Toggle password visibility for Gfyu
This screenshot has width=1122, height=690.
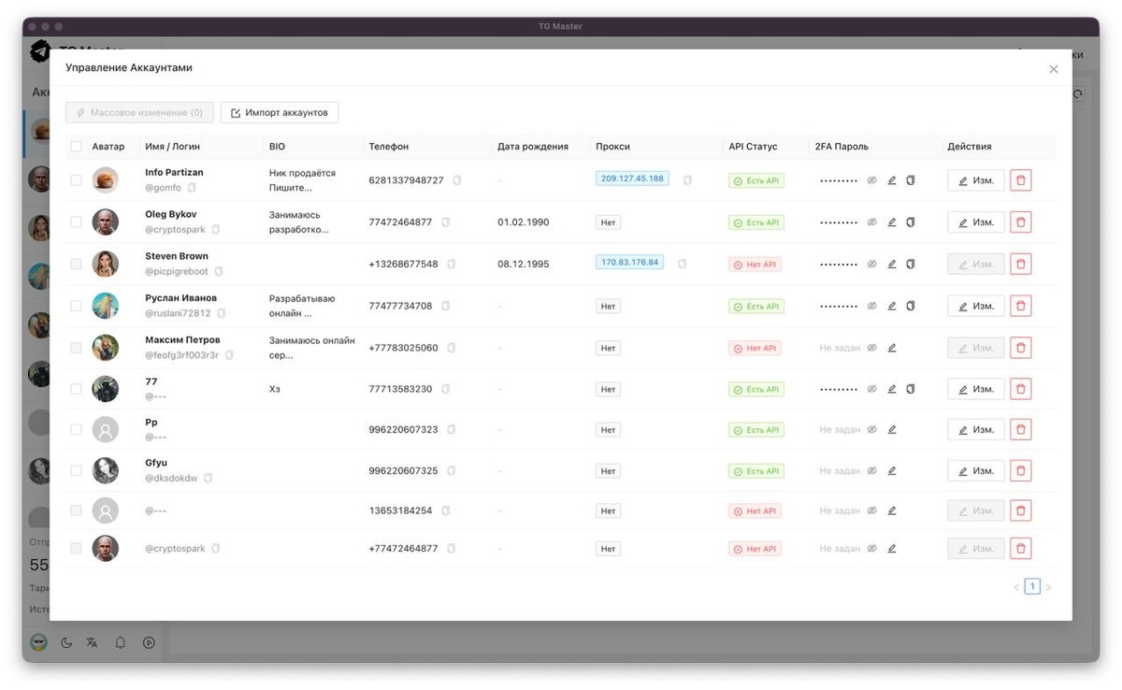pyautogui.click(x=871, y=470)
